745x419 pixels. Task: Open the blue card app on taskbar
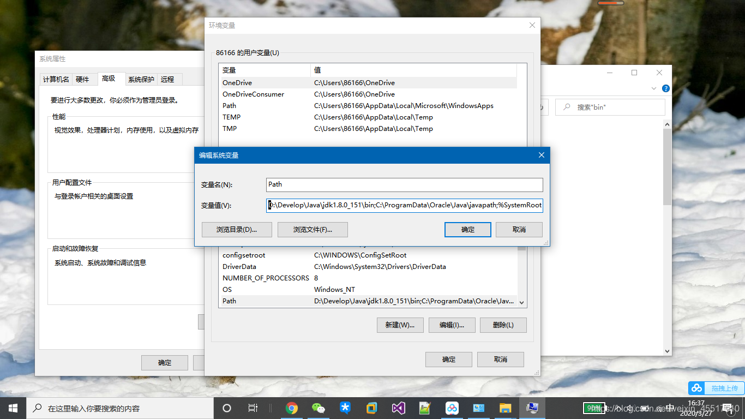point(479,408)
